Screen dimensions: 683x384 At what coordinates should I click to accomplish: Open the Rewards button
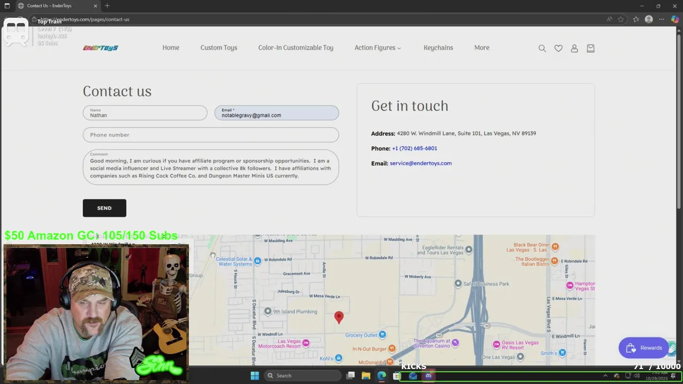point(644,348)
